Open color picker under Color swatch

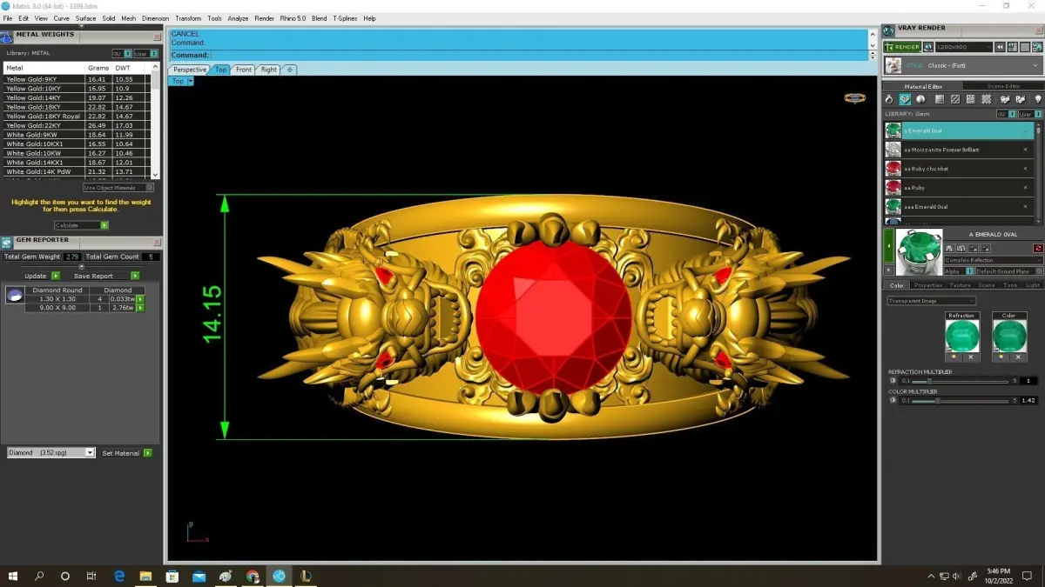(x=1001, y=357)
